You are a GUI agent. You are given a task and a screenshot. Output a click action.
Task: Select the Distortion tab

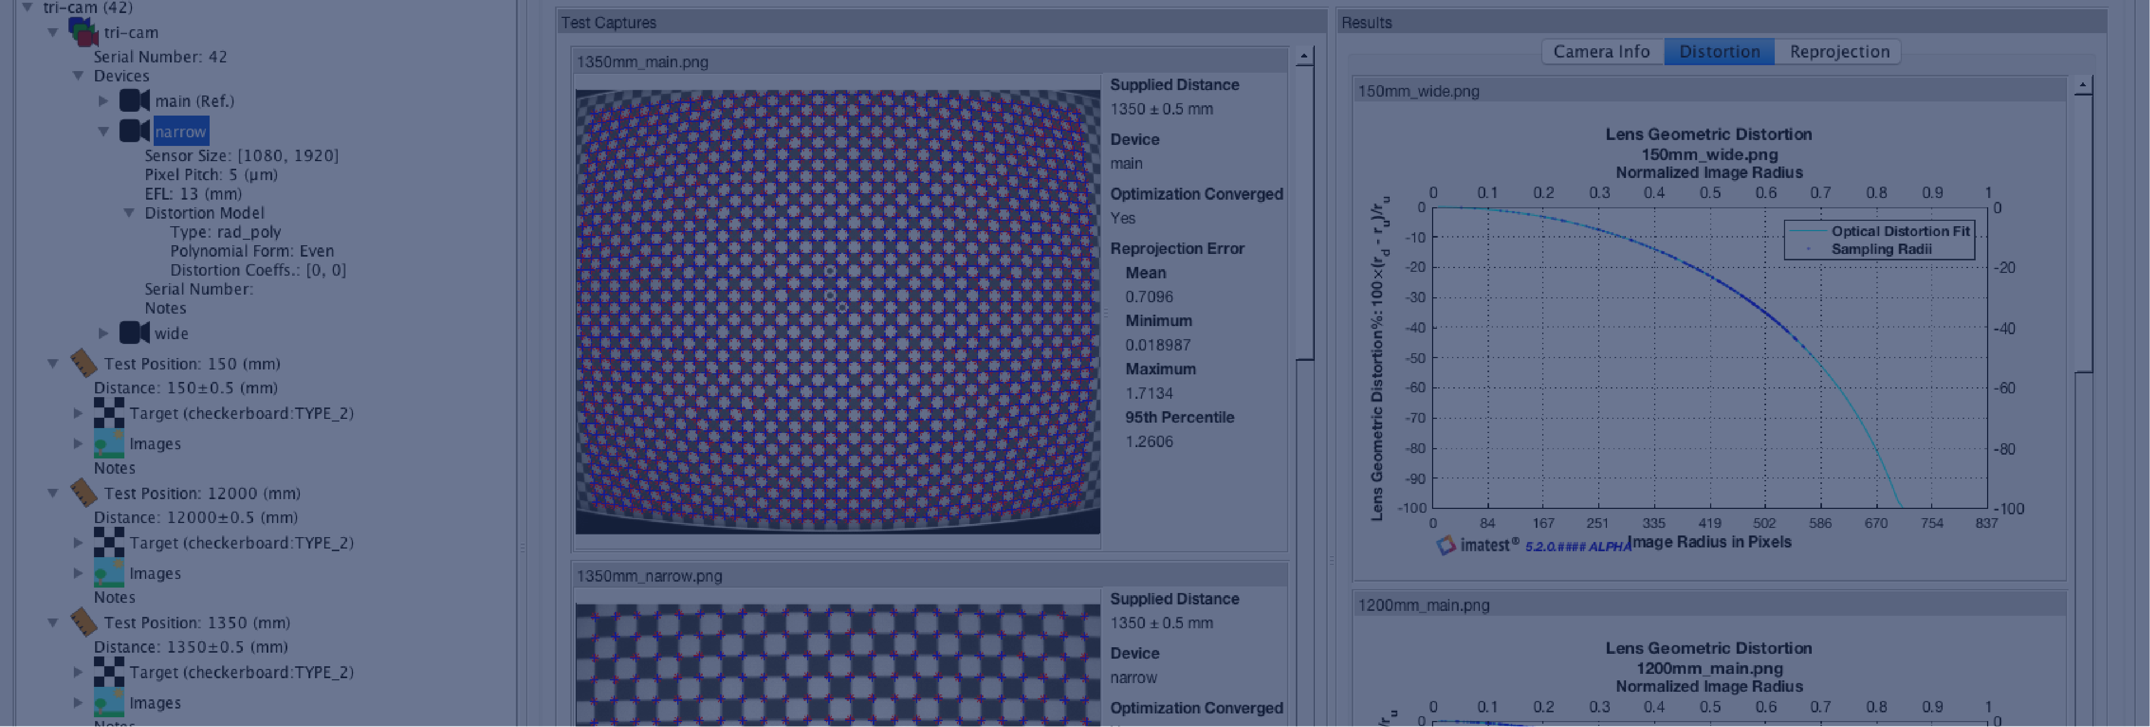point(1718,52)
